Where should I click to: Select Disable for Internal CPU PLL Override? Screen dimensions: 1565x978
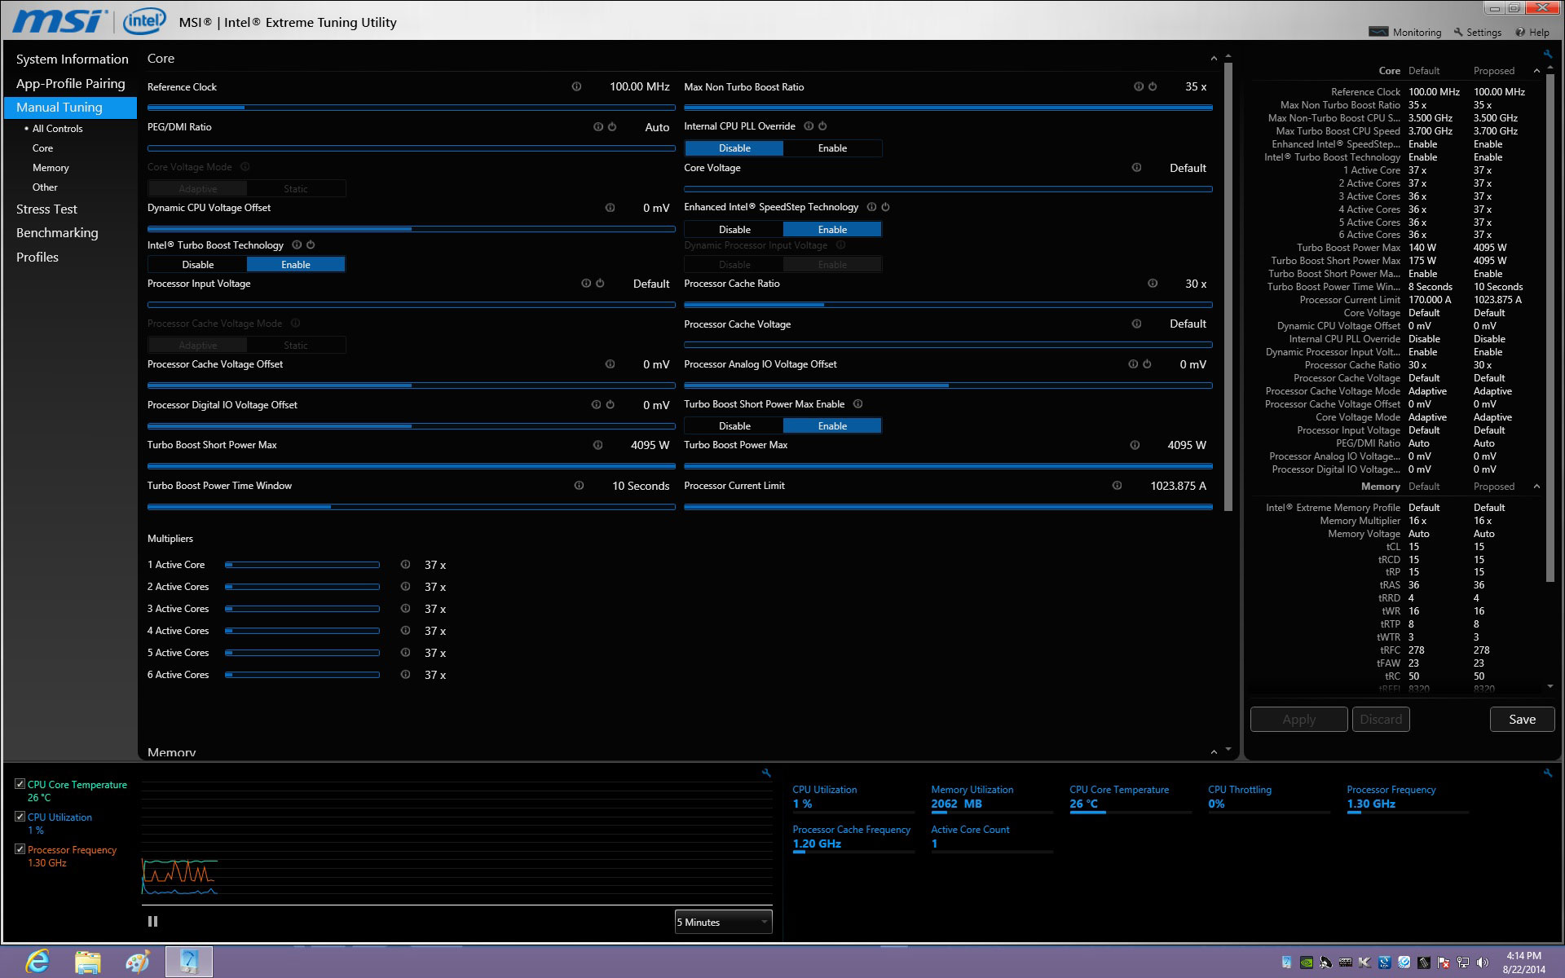[x=734, y=148]
